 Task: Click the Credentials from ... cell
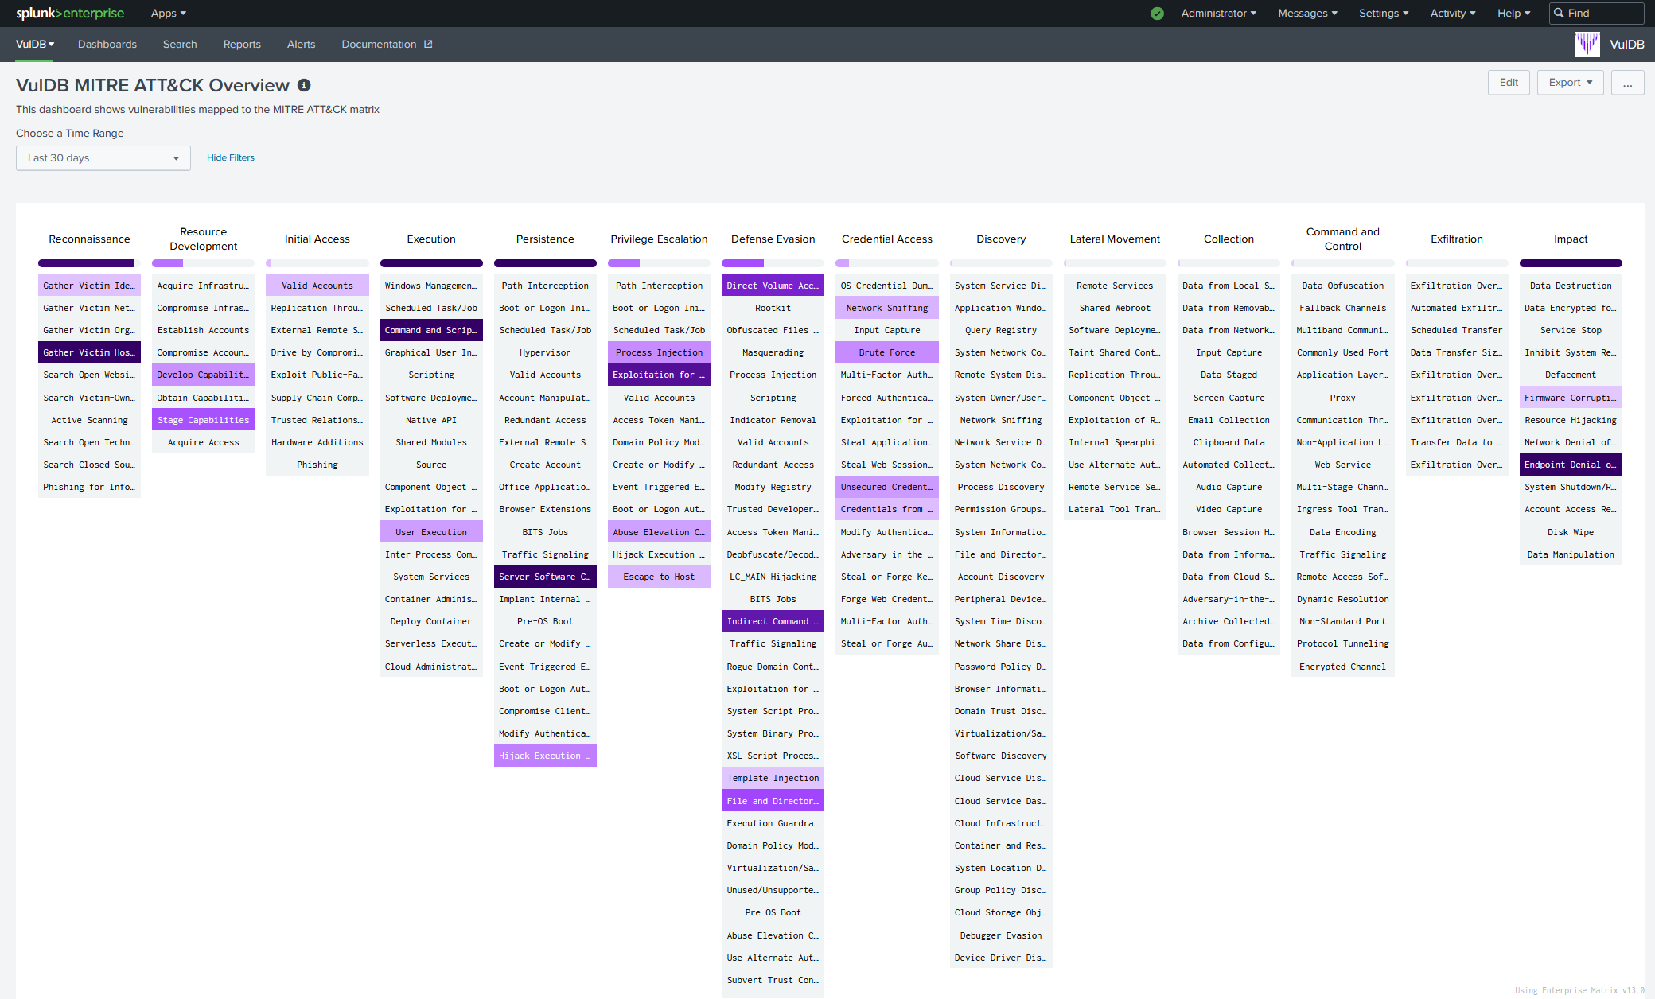tap(887, 509)
